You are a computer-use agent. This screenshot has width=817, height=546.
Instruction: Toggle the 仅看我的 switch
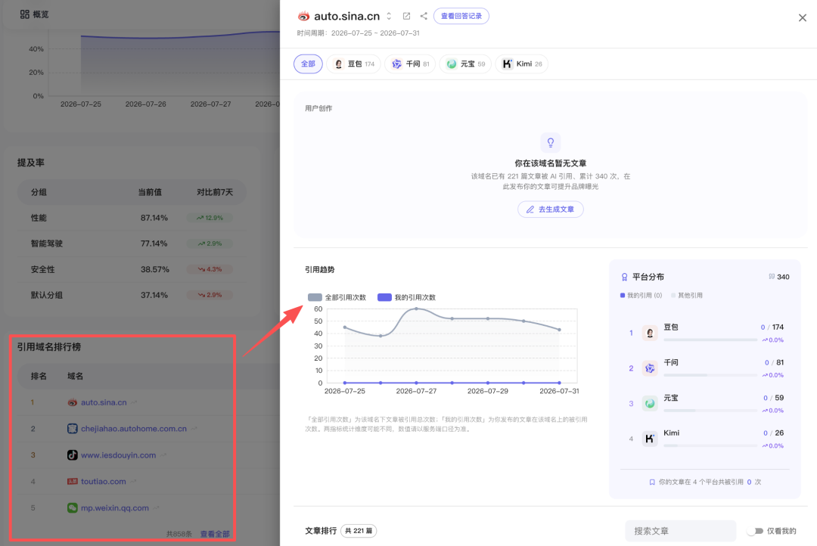pos(756,531)
